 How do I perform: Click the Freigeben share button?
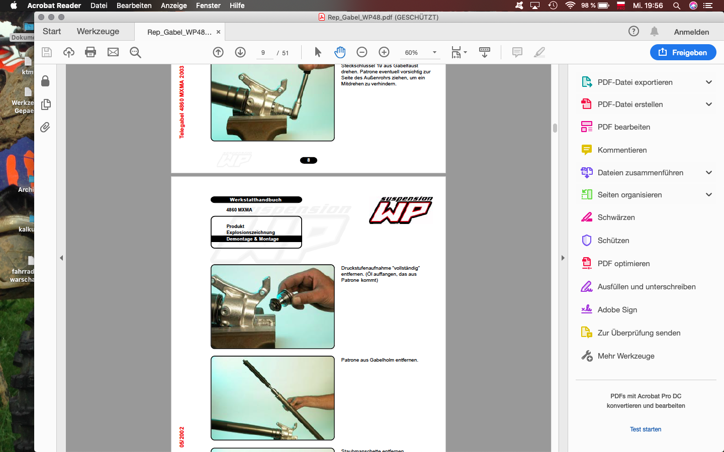point(683,52)
